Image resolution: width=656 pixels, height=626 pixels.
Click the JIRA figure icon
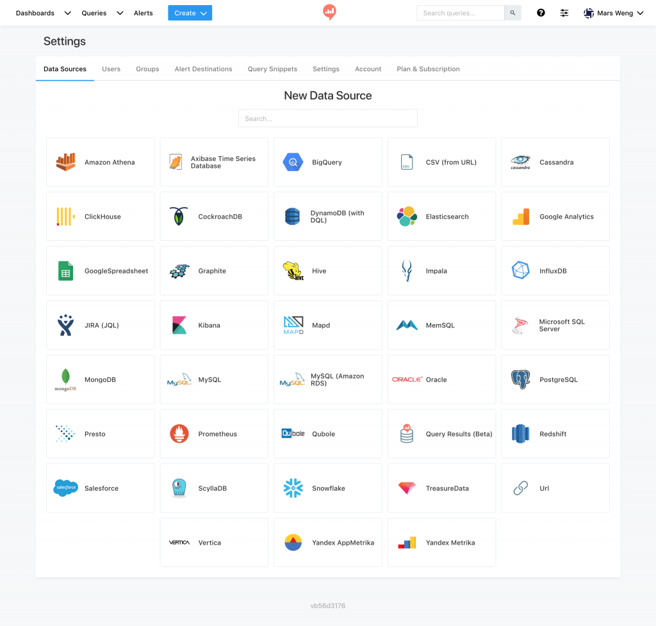coord(66,325)
